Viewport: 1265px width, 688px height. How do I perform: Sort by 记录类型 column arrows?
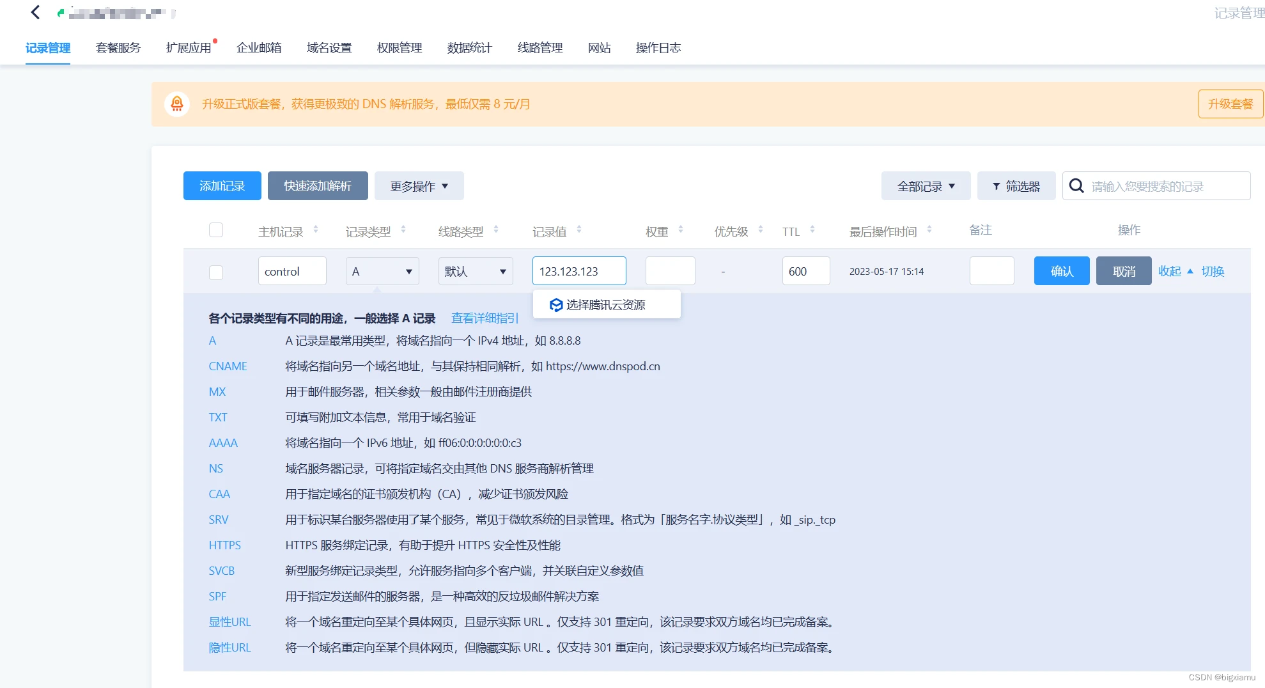pyautogui.click(x=403, y=230)
